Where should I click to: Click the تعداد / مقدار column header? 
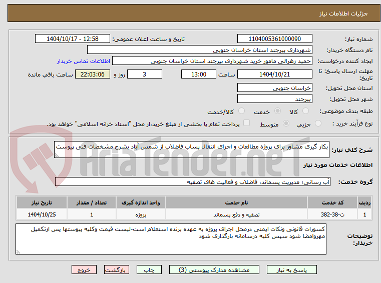click(x=92, y=202)
